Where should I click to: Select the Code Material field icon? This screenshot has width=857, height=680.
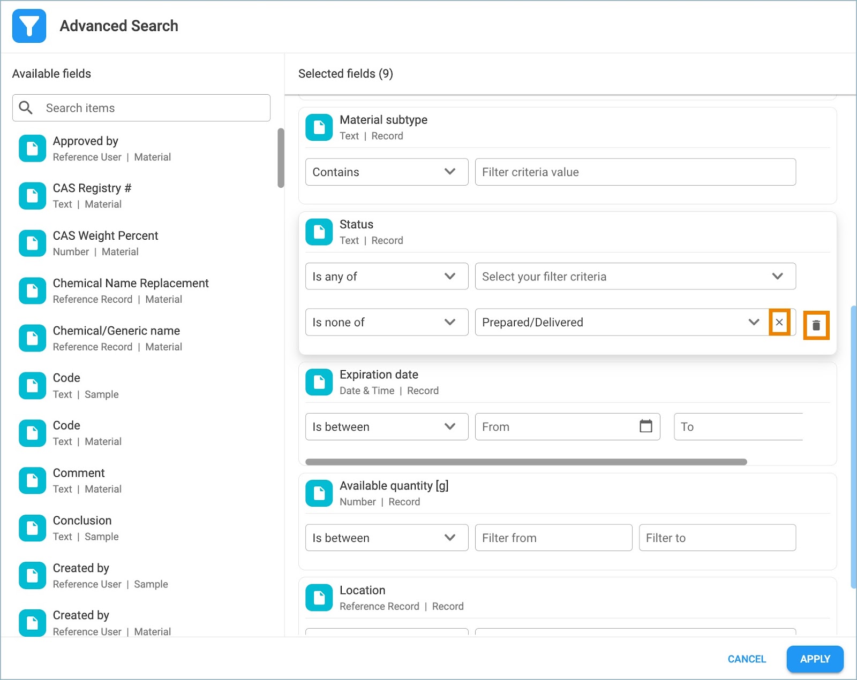pos(32,433)
